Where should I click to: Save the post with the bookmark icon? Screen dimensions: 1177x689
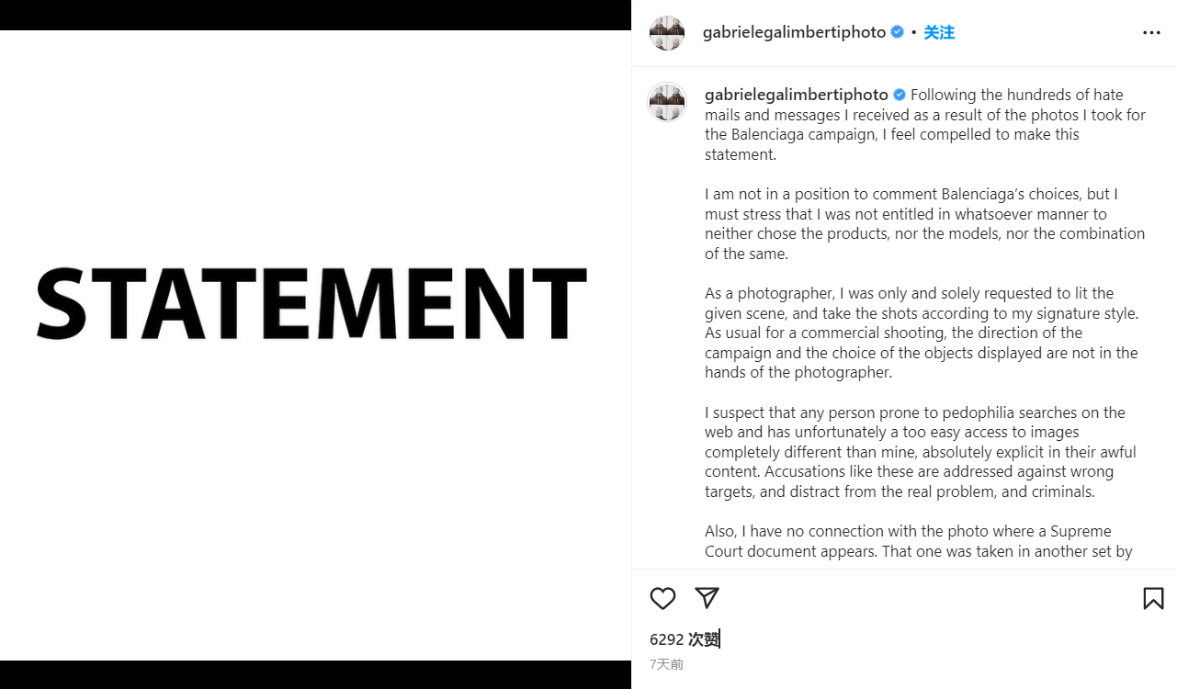(x=1153, y=599)
